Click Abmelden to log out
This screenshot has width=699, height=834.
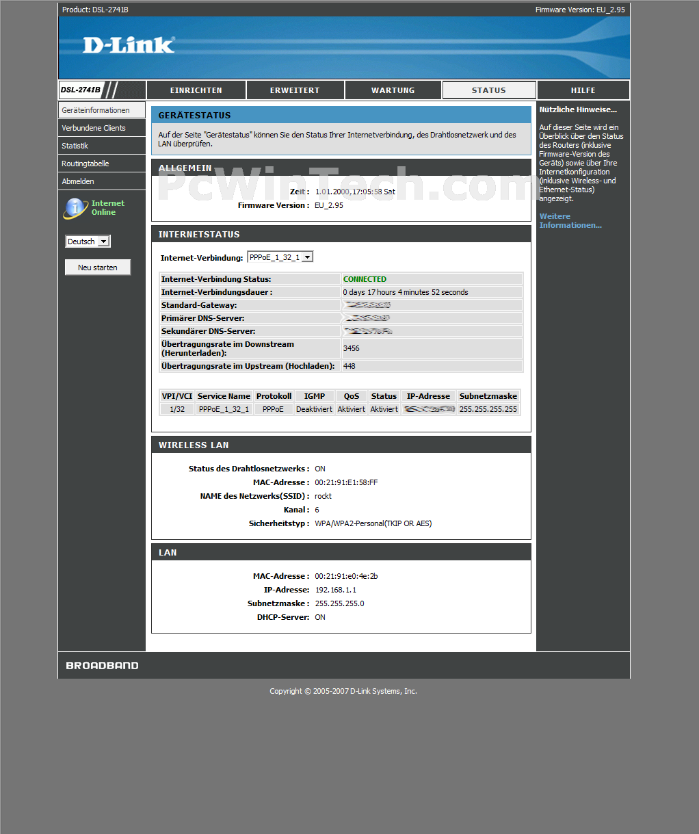coord(102,181)
